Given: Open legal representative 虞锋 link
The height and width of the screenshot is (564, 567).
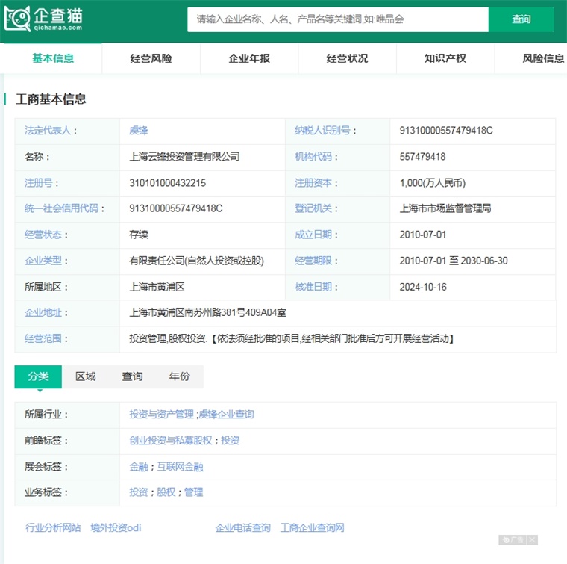Looking at the screenshot, I should 139,131.
